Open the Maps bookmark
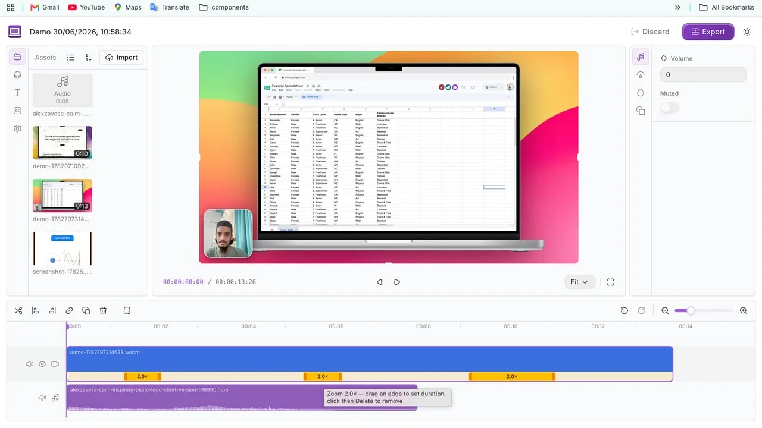This screenshot has width=762, height=428. (128, 7)
